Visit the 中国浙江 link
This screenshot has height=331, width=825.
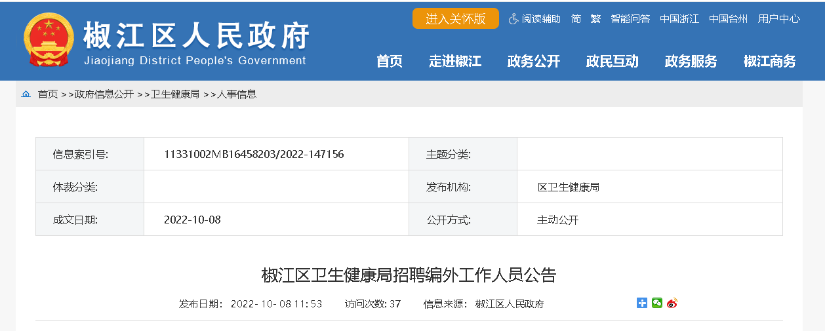679,19
